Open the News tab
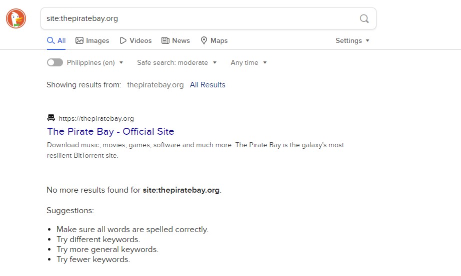Image resolution: width=461 pixels, height=276 pixels. (x=175, y=40)
